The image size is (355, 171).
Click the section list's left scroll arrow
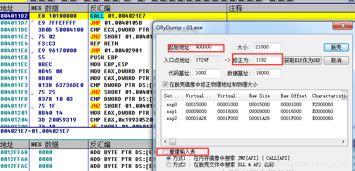165,142
